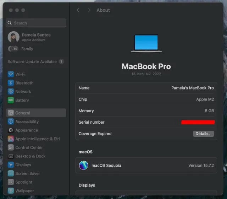This screenshot has height=199, width=227.
Task: Click the Desktop & Dock icon
Action: pyautogui.click(x=11, y=156)
